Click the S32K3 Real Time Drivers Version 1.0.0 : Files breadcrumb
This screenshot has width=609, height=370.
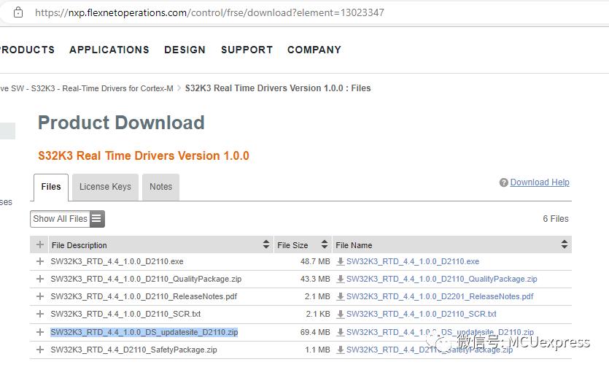278,88
